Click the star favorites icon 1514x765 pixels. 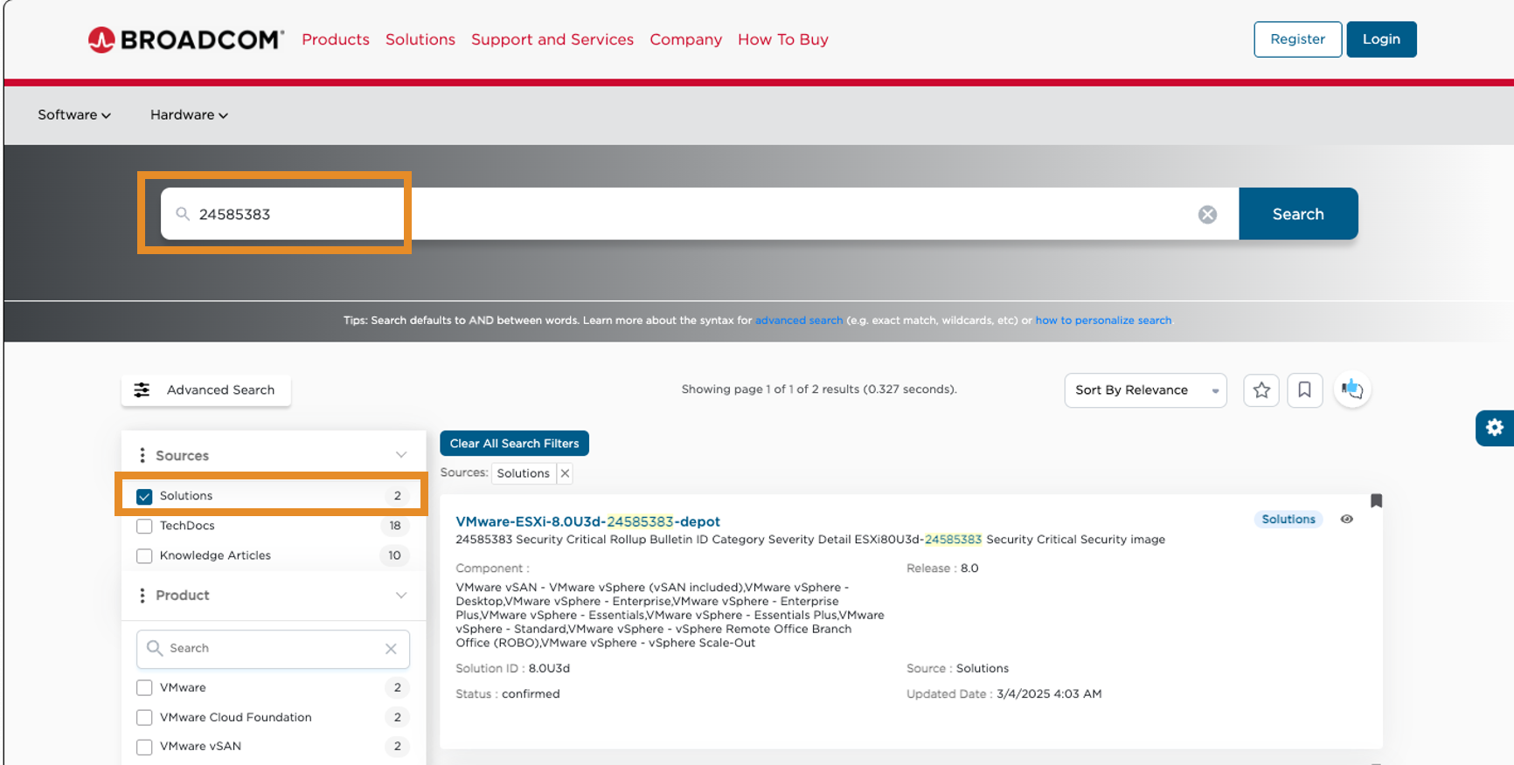tap(1261, 390)
